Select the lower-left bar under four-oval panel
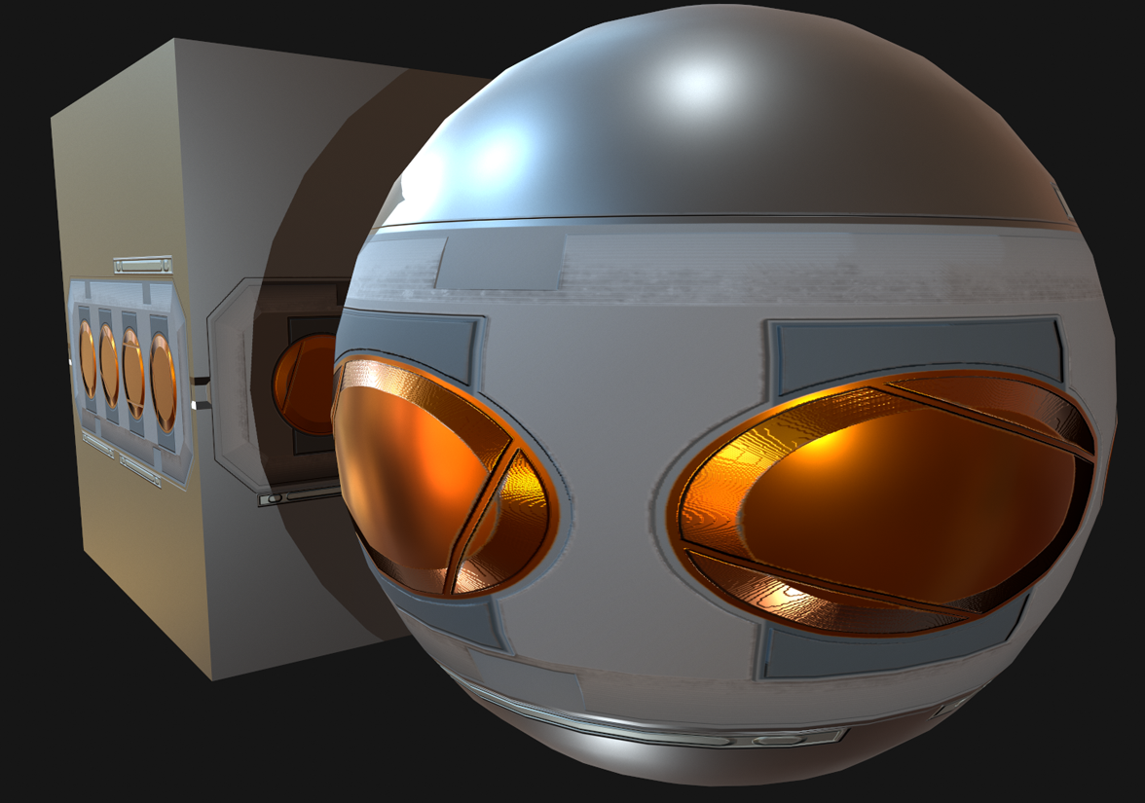The height and width of the screenshot is (803, 1145). [x=97, y=446]
